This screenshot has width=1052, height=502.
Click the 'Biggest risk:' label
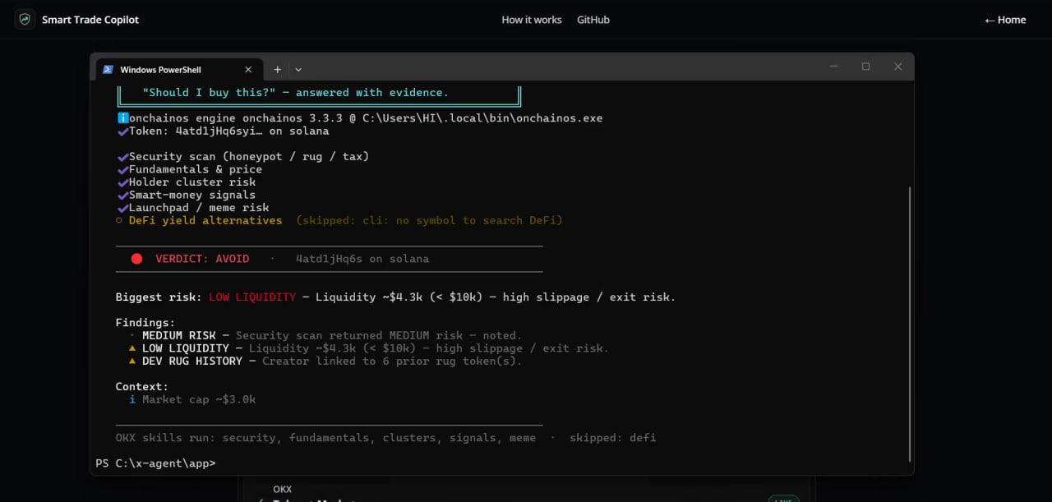click(x=159, y=297)
